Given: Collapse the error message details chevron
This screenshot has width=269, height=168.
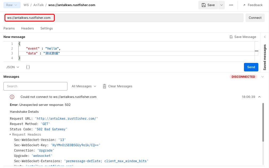Looking at the screenshot, I should 260,97.
